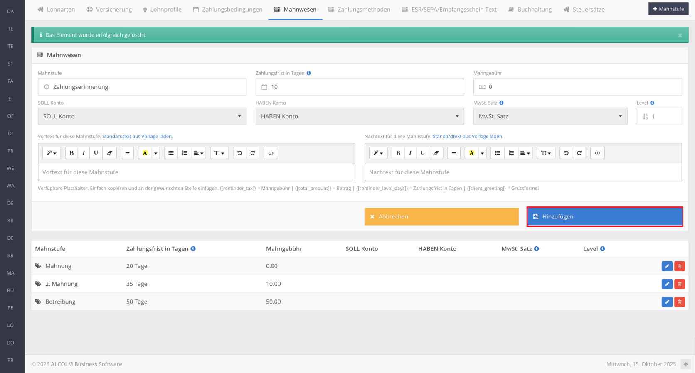695x373 pixels.
Task: Delete the Betreibung row using the trash icon
Action: point(680,302)
